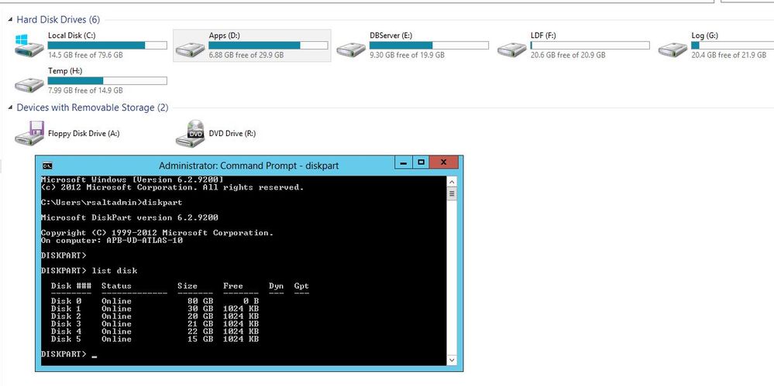The image size is (774, 386).
Task: Click the Command Prompt scrollbar thumb
Action: (452, 193)
